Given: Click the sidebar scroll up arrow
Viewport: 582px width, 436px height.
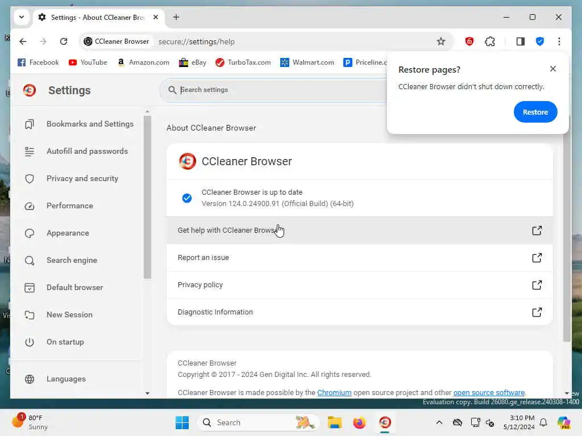Looking at the screenshot, I should pyautogui.click(x=147, y=111).
